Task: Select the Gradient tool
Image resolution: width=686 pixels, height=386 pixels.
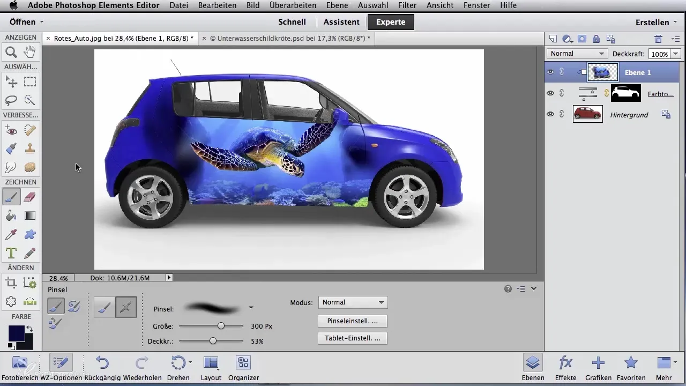Action: tap(30, 216)
